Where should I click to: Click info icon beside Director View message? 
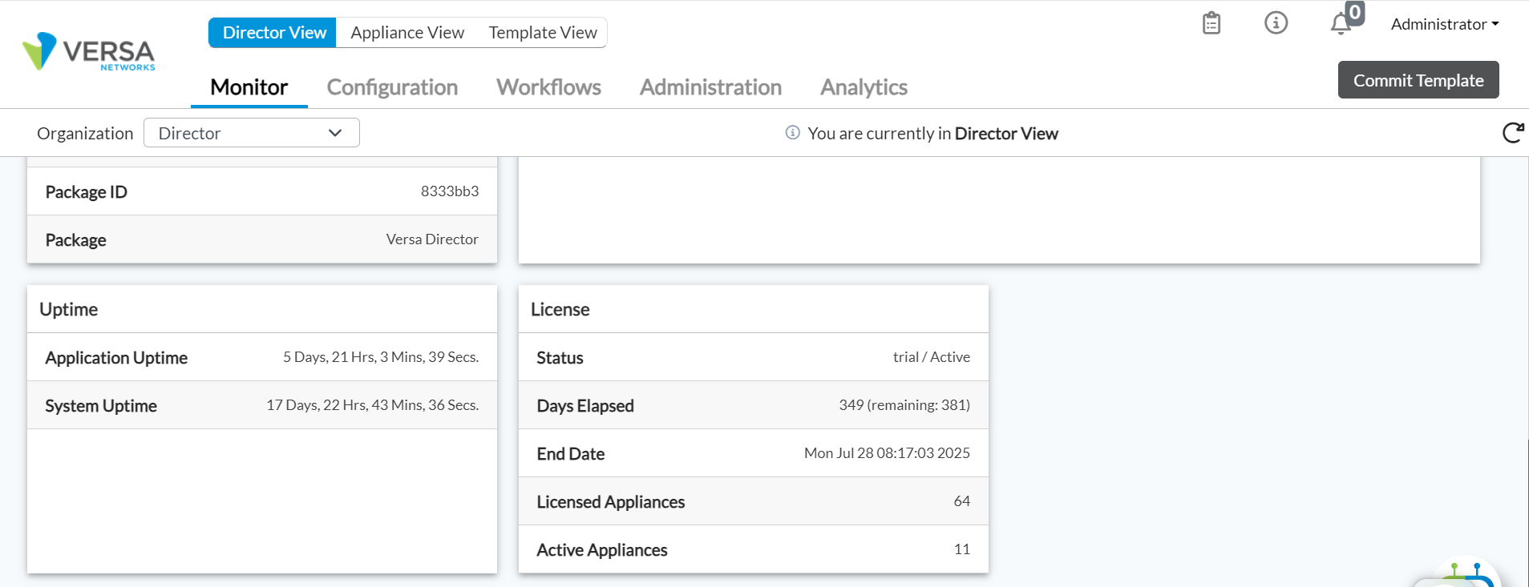[x=792, y=132]
